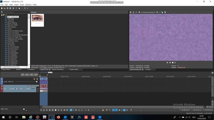This screenshot has width=214, height=120.
Task: Toggle Enable Snapping on timeline toolbar
Action: pos(113,110)
